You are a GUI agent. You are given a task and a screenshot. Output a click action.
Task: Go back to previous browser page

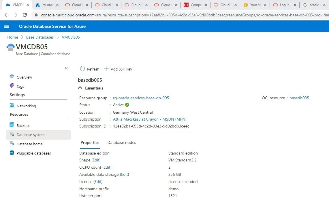[6, 15]
